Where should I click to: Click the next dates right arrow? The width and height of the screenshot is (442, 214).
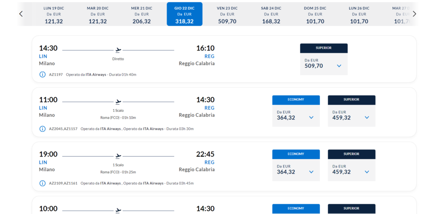[x=414, y=14]
